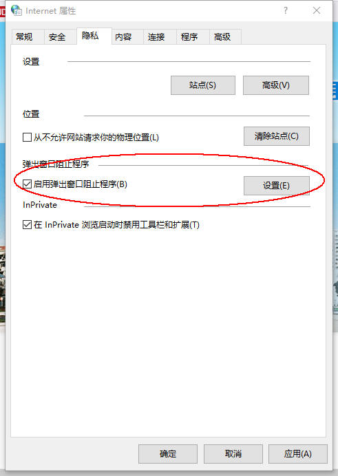This screenshot has height=476, width=338.
Task: Select the 隐私 tab
Action: click(90, 36)
